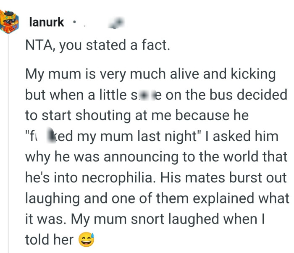Click the "NTA, you stated a fact." line
294x253 pixels.
coord(97,45)
